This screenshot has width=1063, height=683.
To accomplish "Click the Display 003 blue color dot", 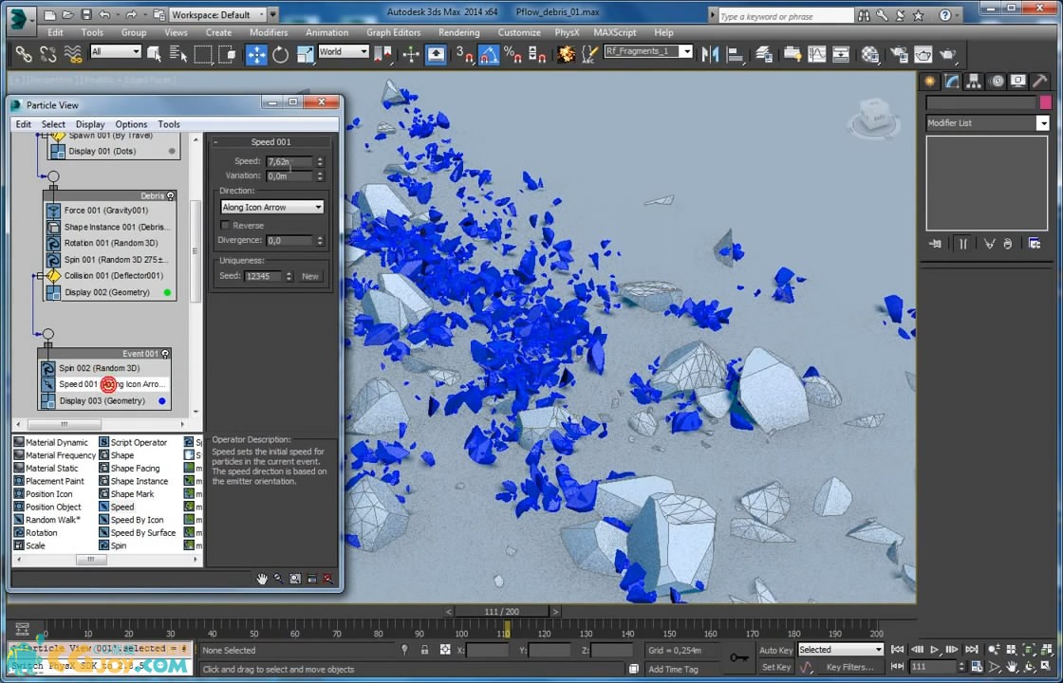I will pyautogui.click(x=162, y=401).
